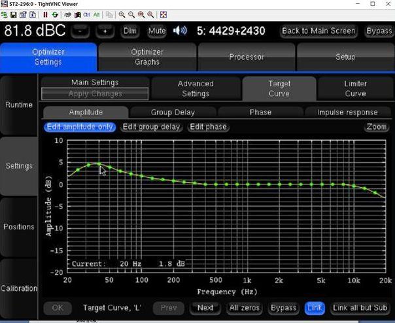395x323 pixels.
Task: Toggle the Mute button
Action: [157, 31]
